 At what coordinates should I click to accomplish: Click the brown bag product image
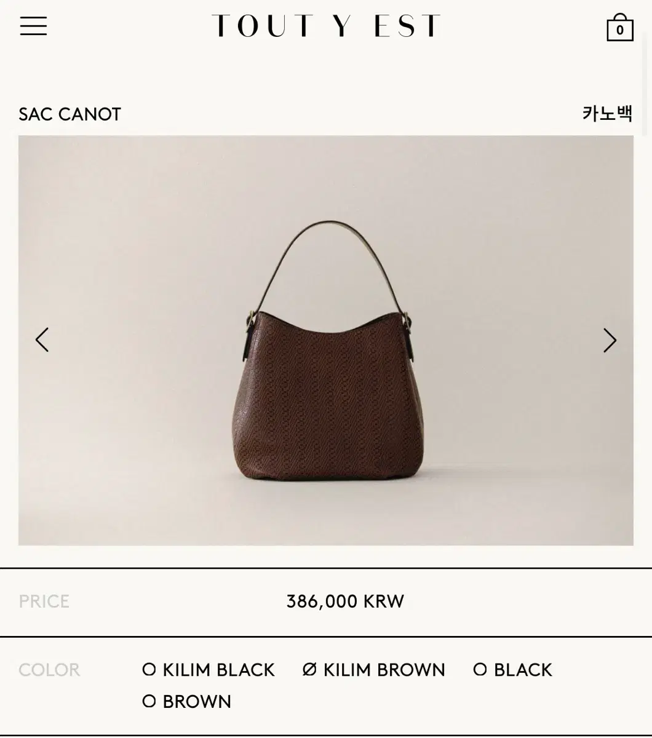(326, 340)
